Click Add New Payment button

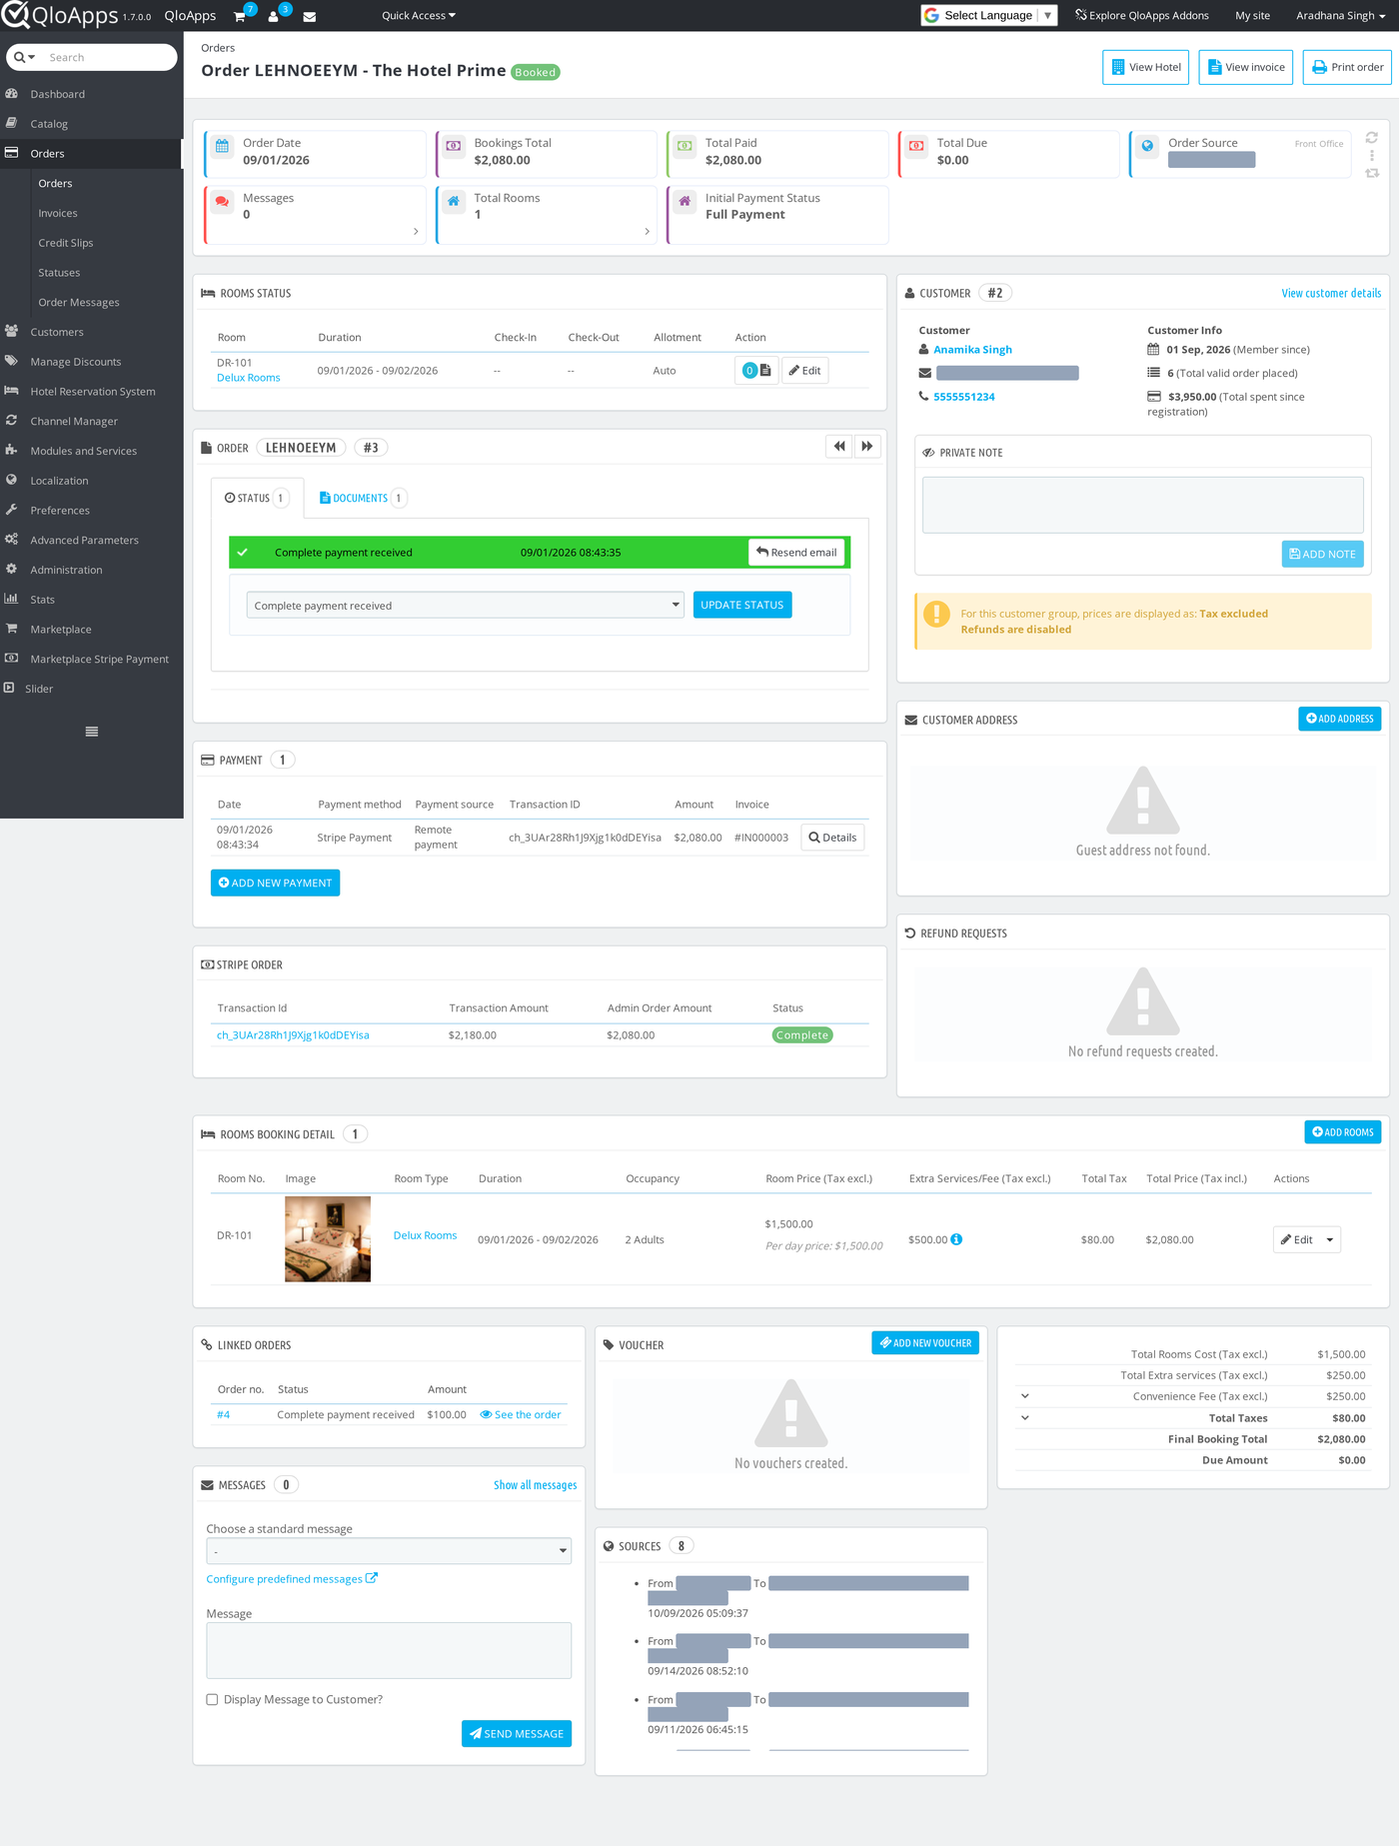tap(276, 883)
